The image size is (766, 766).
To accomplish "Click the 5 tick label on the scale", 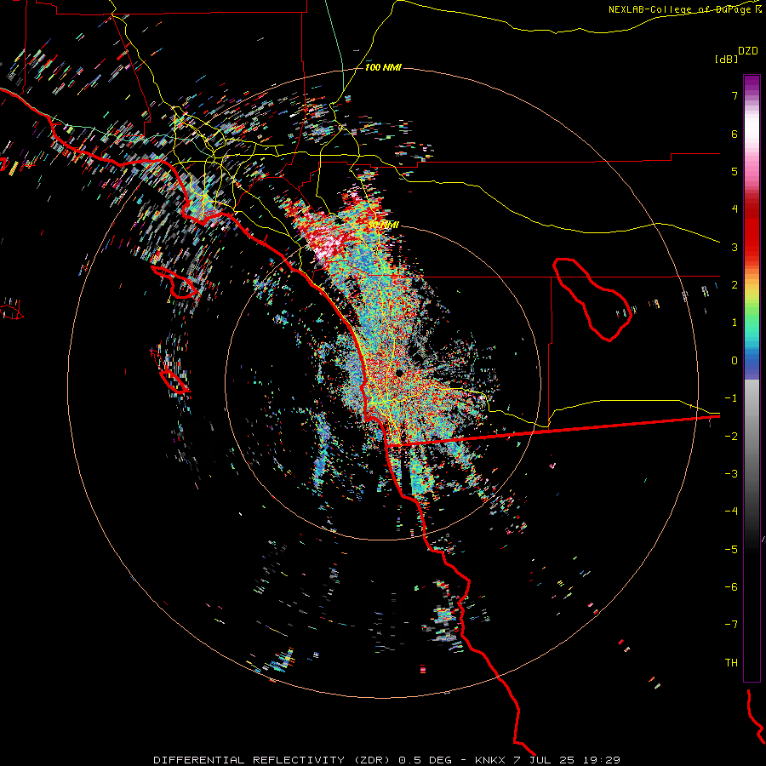I will tap(735, 171).
